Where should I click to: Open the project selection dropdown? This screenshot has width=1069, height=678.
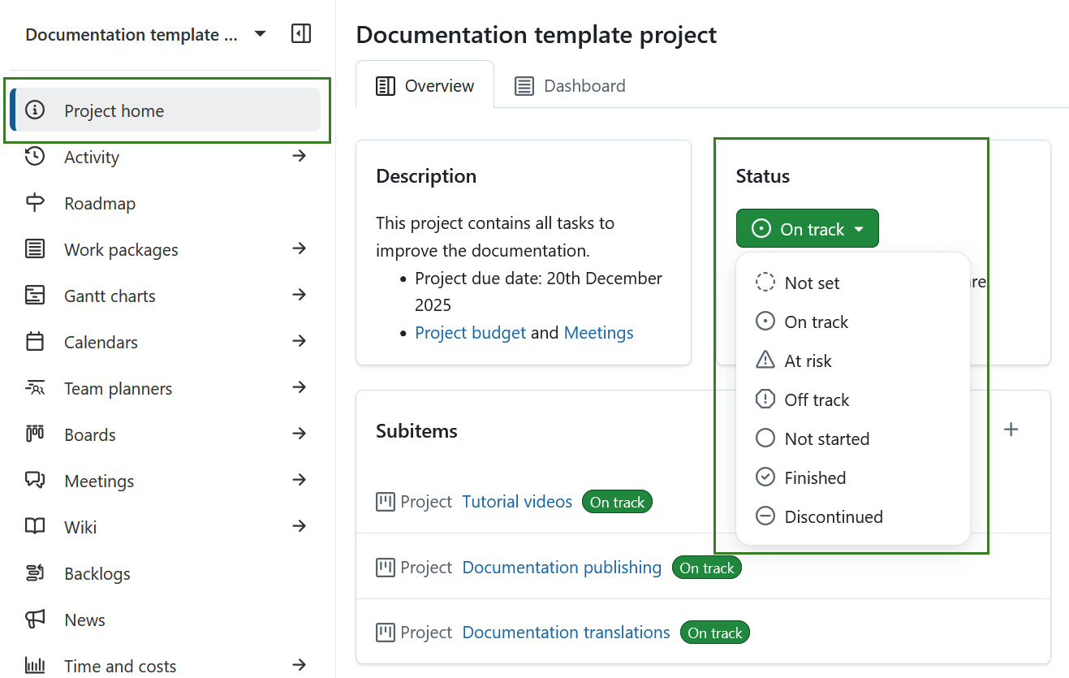tap(260, 33)
